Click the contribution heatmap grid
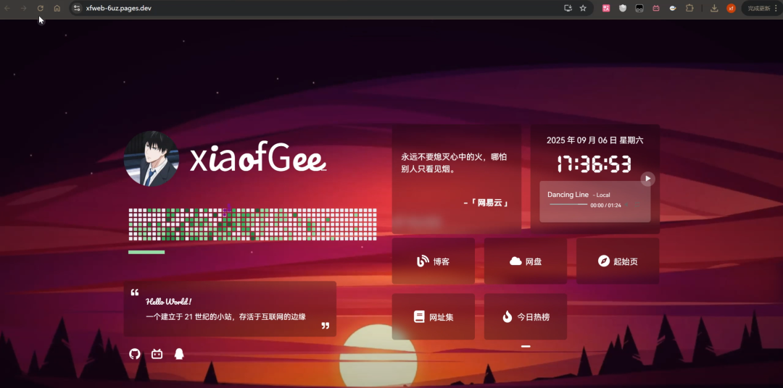Screen dimensions: 783x388 (253, 224)
